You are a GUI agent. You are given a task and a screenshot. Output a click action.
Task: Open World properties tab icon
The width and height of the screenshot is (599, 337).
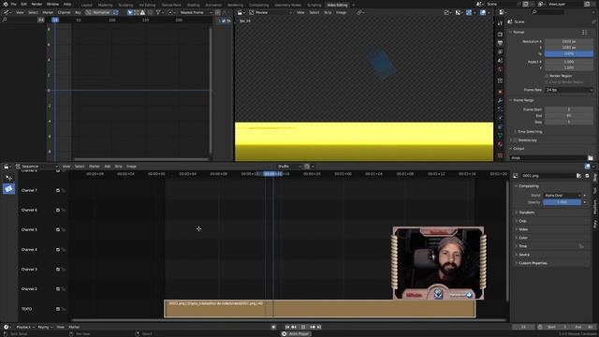(x=500, y=69)
